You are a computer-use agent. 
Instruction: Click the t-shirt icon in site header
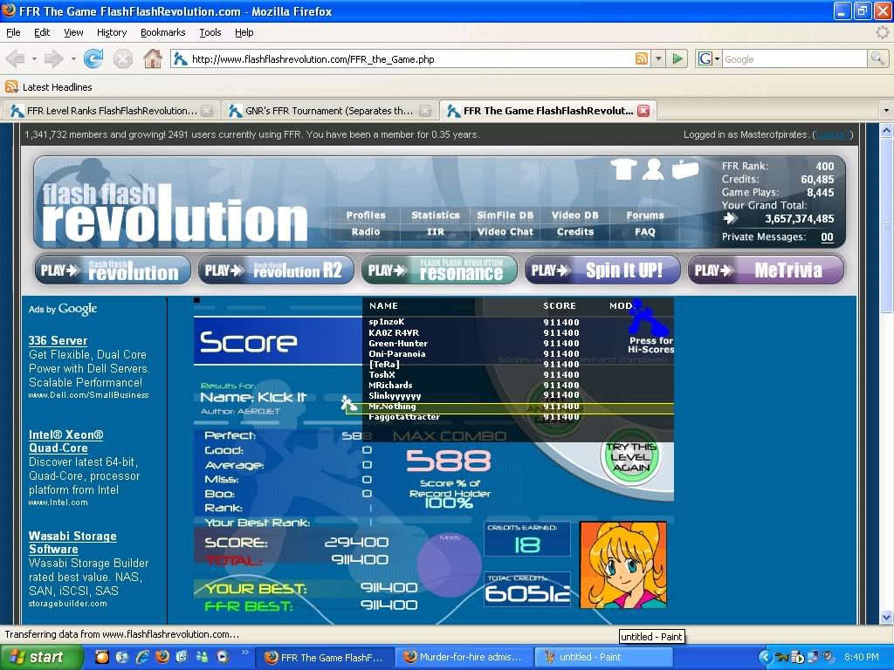[x=622, y=169]
